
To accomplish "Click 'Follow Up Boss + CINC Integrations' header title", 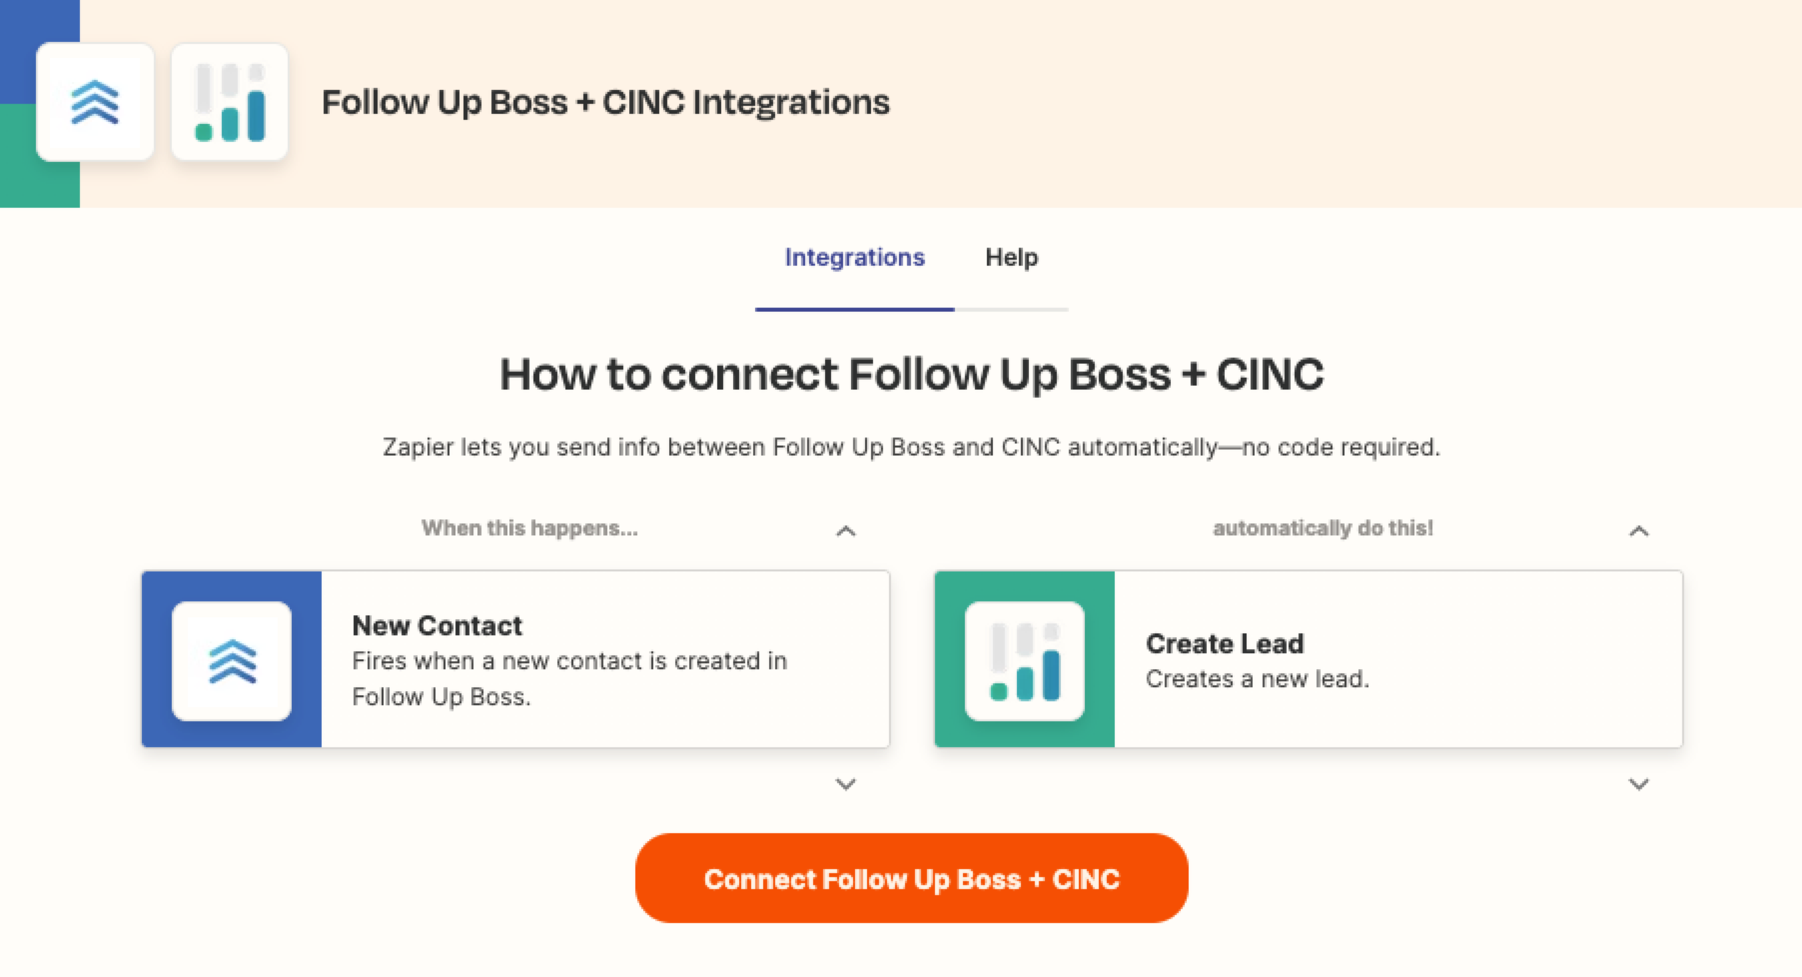I will pyautogui.click(x=605, y=102).
